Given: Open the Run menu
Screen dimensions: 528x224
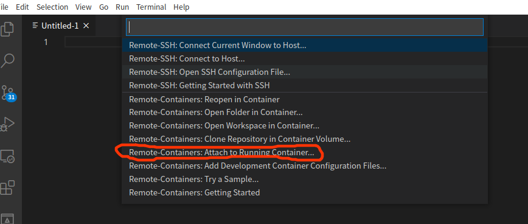Looking at the screenshot, I should coord(122,7).
